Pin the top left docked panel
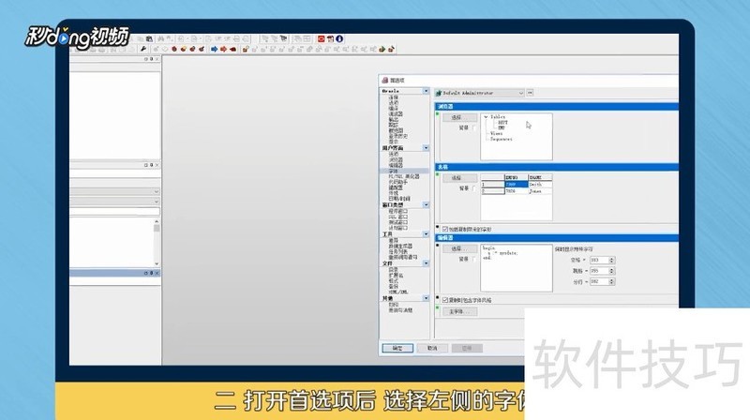 pos(152,59)
